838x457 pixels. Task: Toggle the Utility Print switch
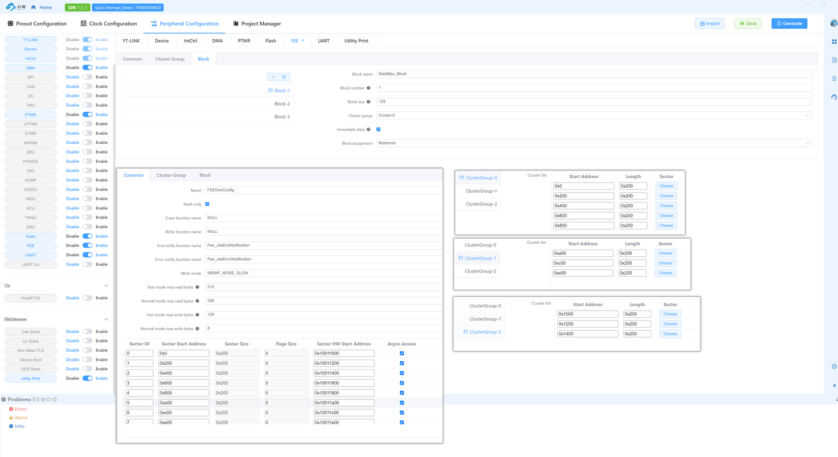pos(87,379)
